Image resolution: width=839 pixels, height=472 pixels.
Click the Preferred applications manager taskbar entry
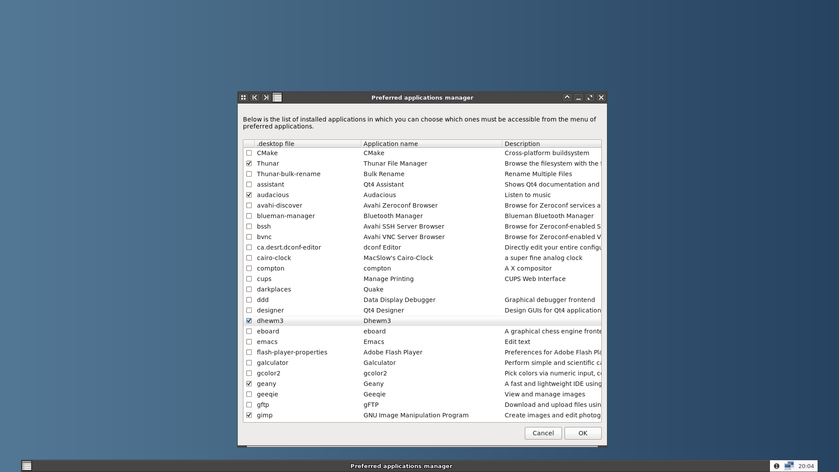[x=401, y=466]
